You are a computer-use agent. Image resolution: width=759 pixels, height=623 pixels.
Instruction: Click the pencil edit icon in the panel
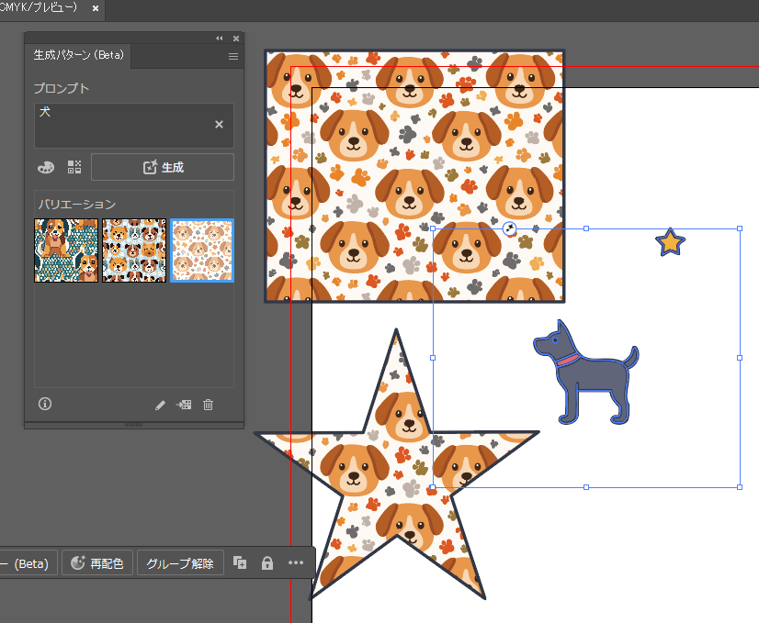coord(161,405)
